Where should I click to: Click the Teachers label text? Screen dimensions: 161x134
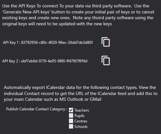[82, 110]
